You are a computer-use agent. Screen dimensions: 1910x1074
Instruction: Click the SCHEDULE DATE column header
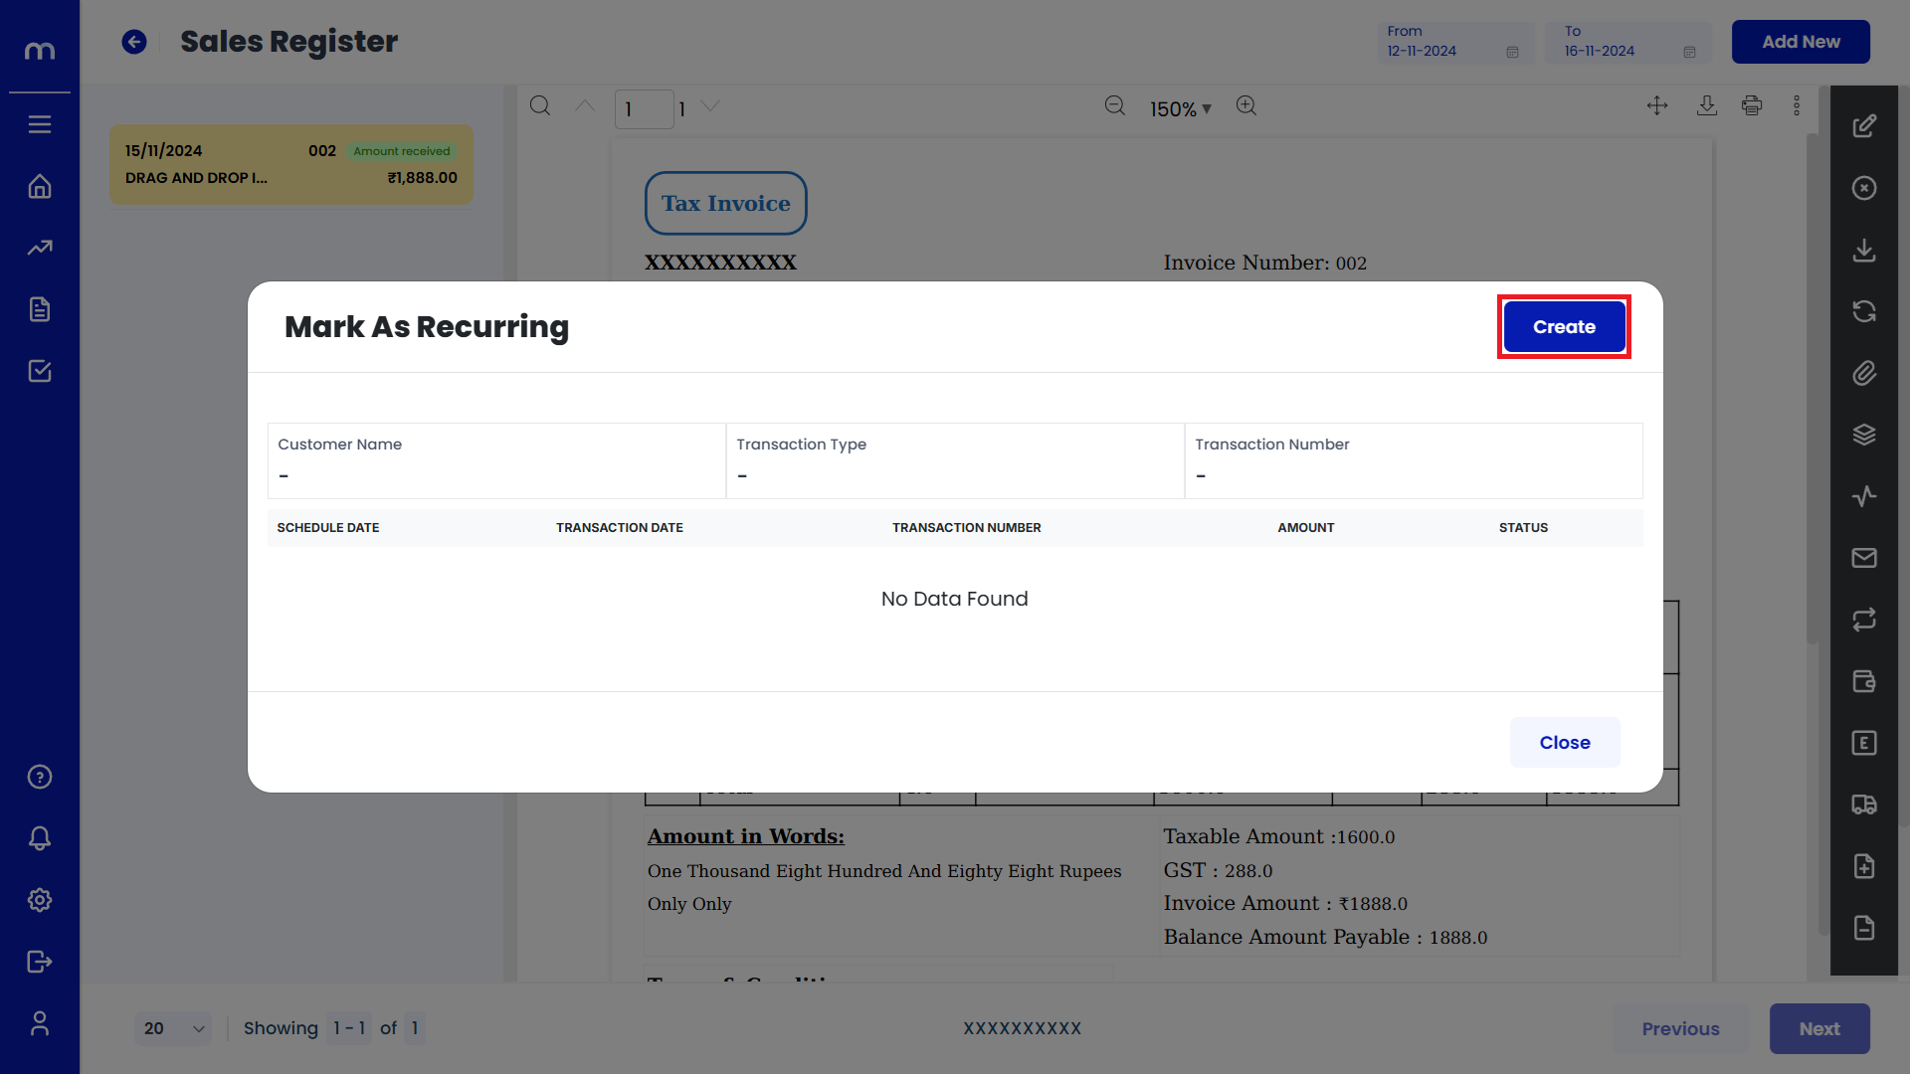pyautogui.click(x=328, y=527)
